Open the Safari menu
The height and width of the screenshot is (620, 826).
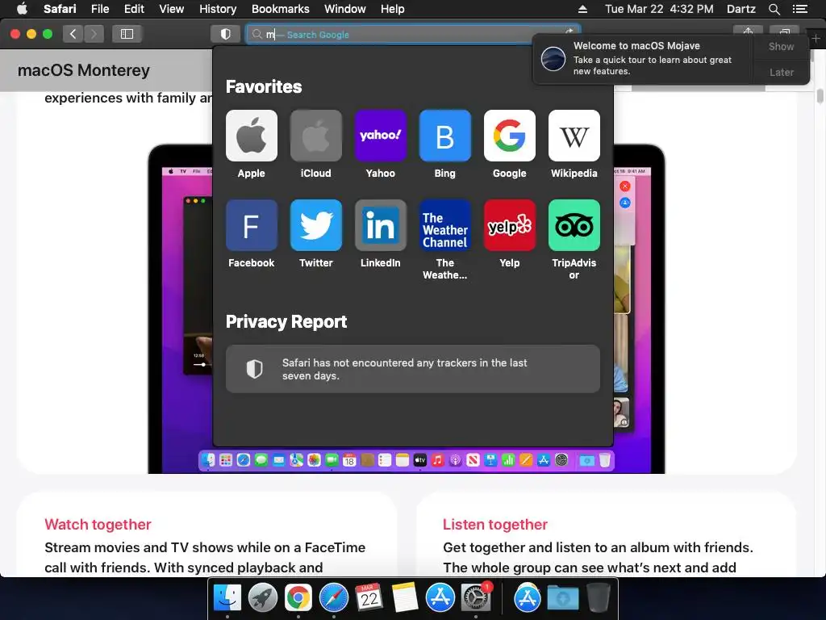60,9
